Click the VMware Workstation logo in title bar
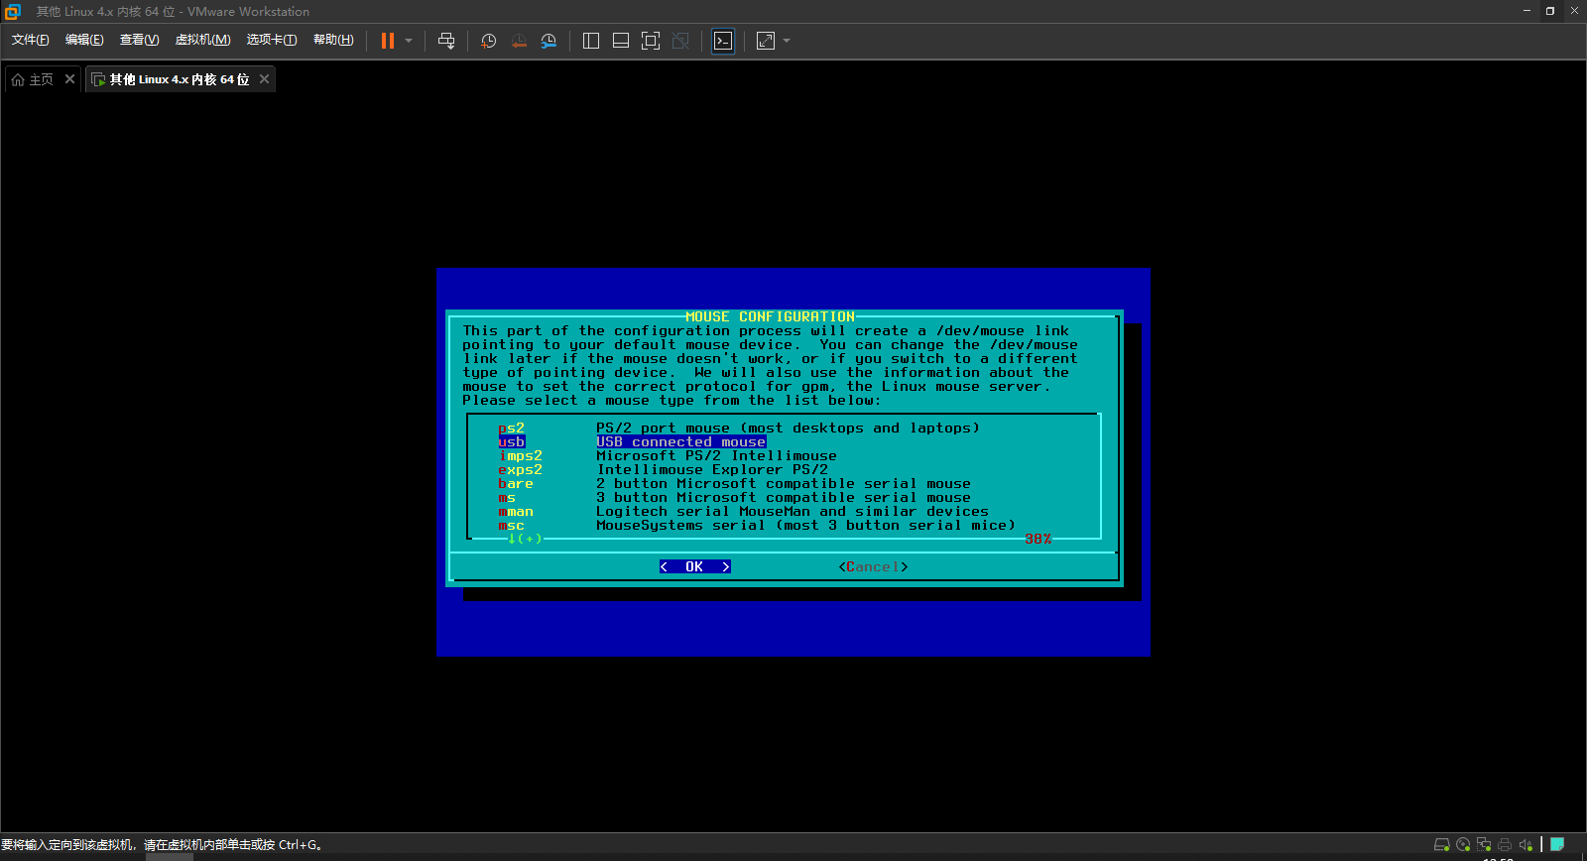This screenshot has height=861, width=1587. [x=13, y=12]
